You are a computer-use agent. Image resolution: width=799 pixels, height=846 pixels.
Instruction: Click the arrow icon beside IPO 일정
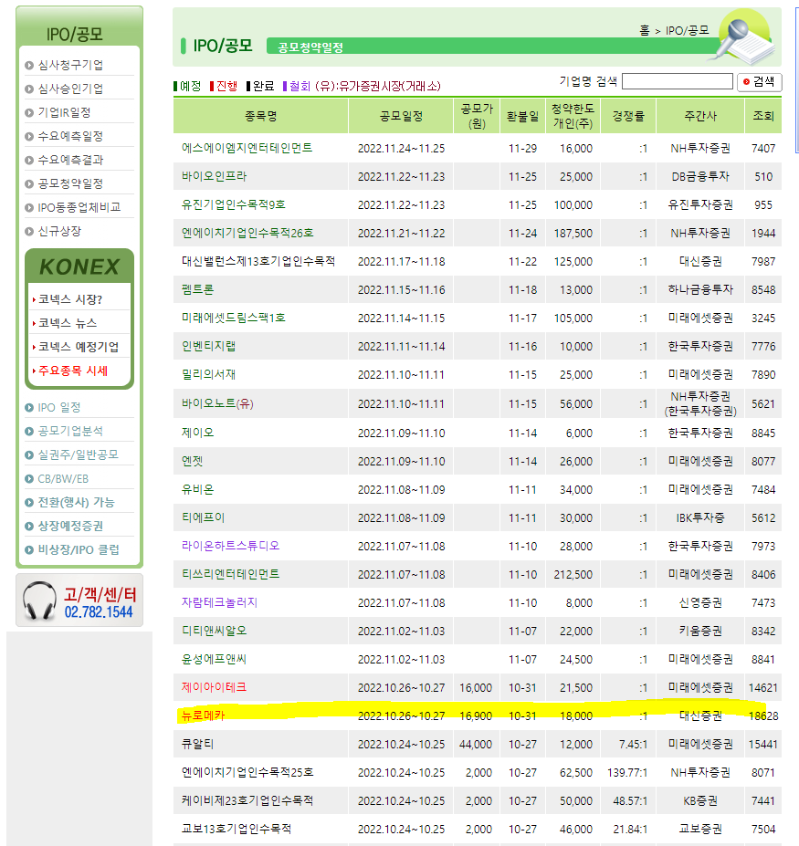click(29, 408)
